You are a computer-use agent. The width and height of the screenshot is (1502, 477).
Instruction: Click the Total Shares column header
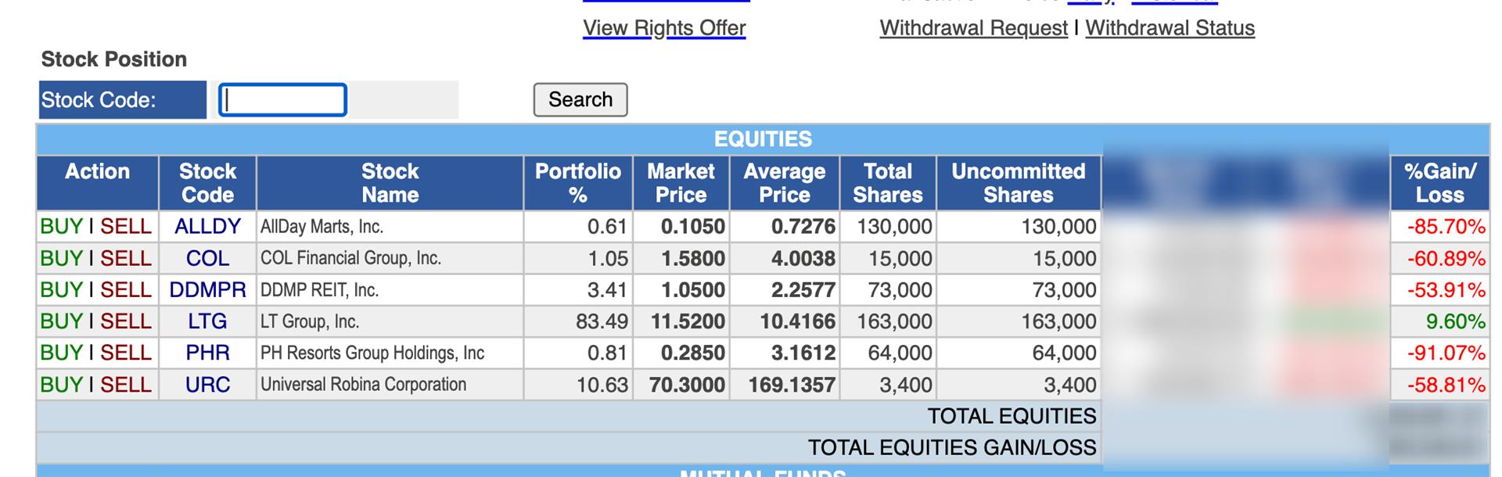click(888, 183)
